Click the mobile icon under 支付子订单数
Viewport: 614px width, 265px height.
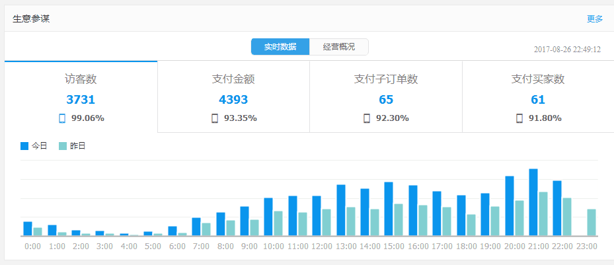[x=367, y=118]
